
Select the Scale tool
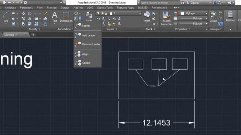coord(30,24)
